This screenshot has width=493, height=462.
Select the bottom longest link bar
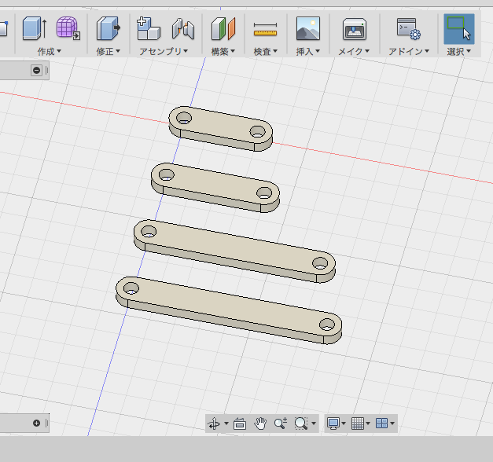pos(229,307)
